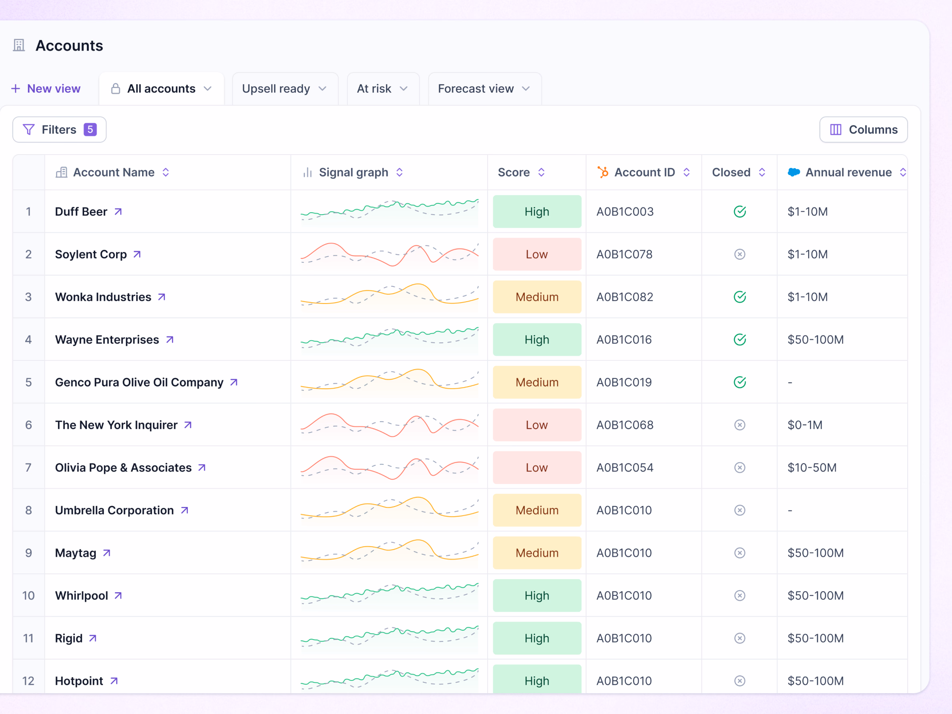Viewport: 952px width, 714px height.
Task: Click the Salesforce cloud icon in revenue header
Action: [793, 172]
